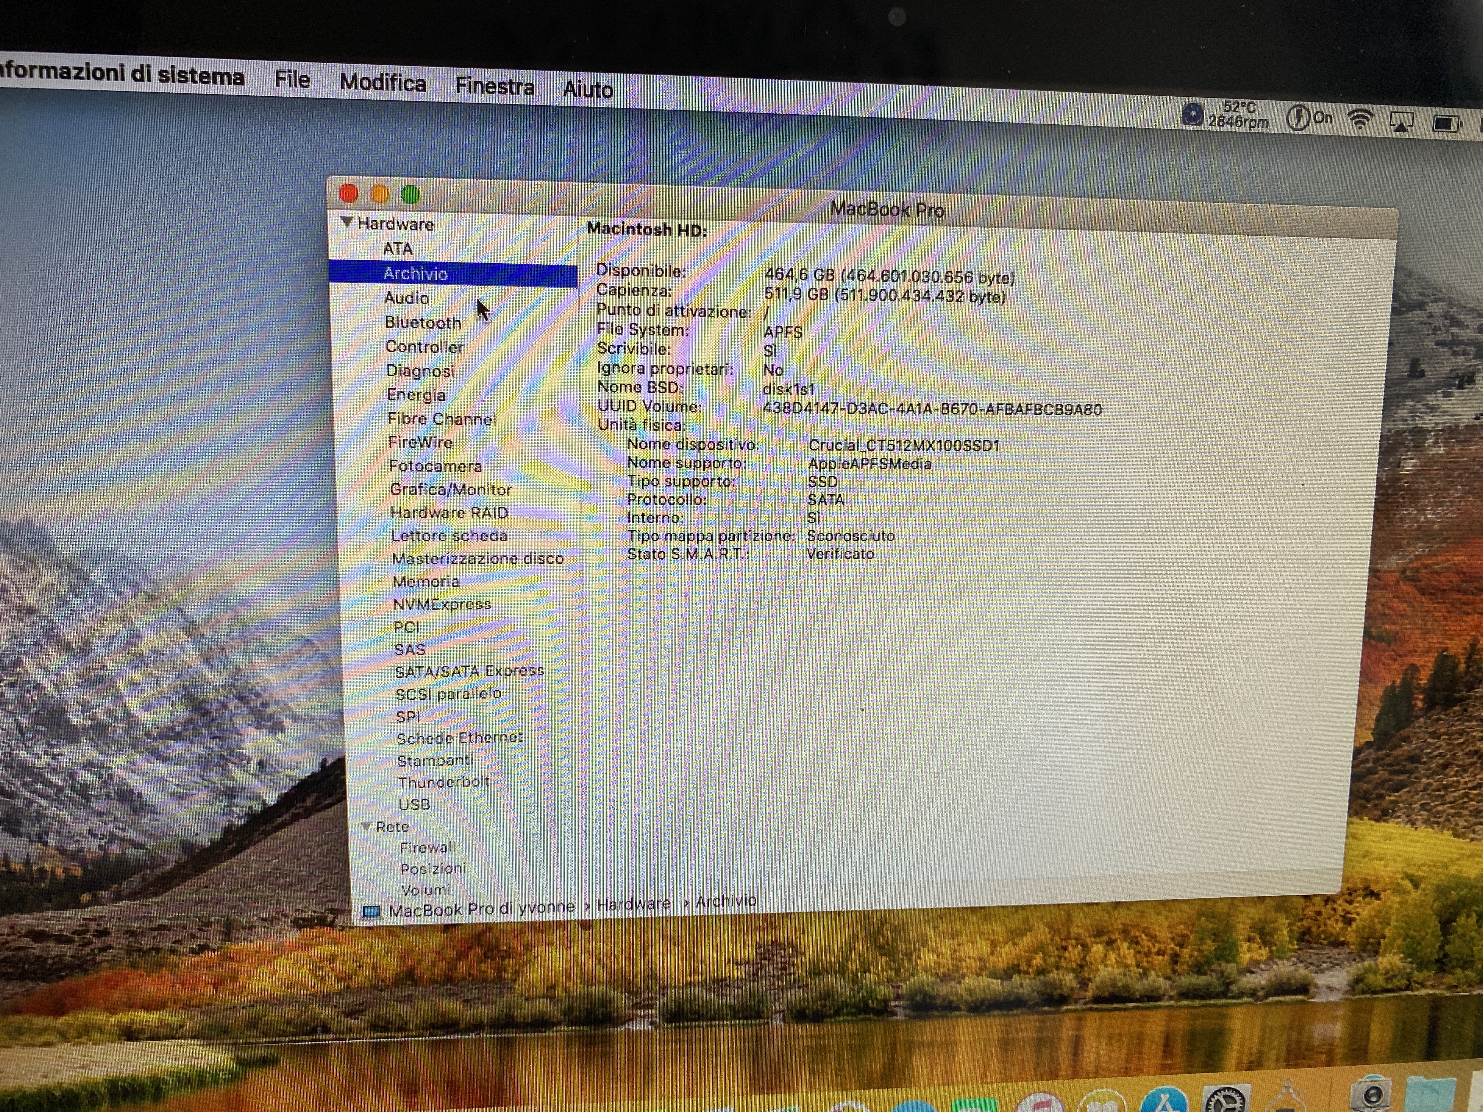Click Archivio in the bottom path bar

tap(725, 901)
